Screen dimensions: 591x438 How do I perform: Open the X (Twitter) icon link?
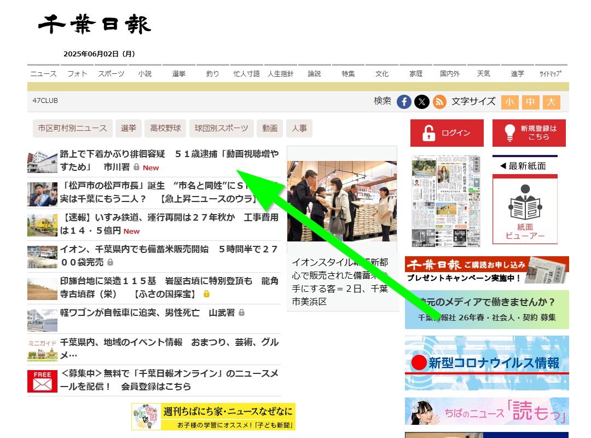coord(422,102)
